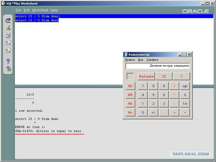Click calculator digit 3 button

(164, 104)
